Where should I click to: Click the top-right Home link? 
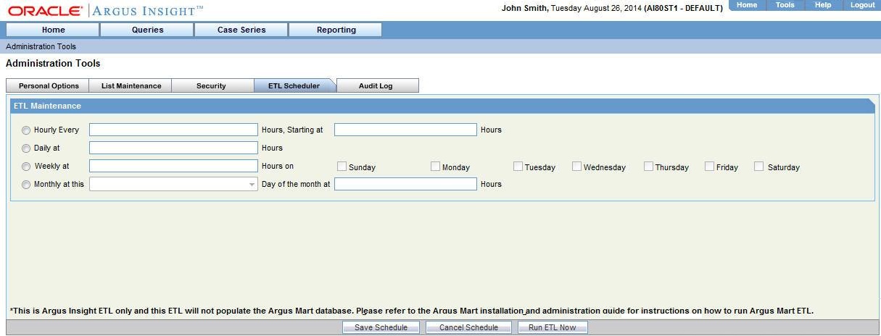(x=747, y=5)
